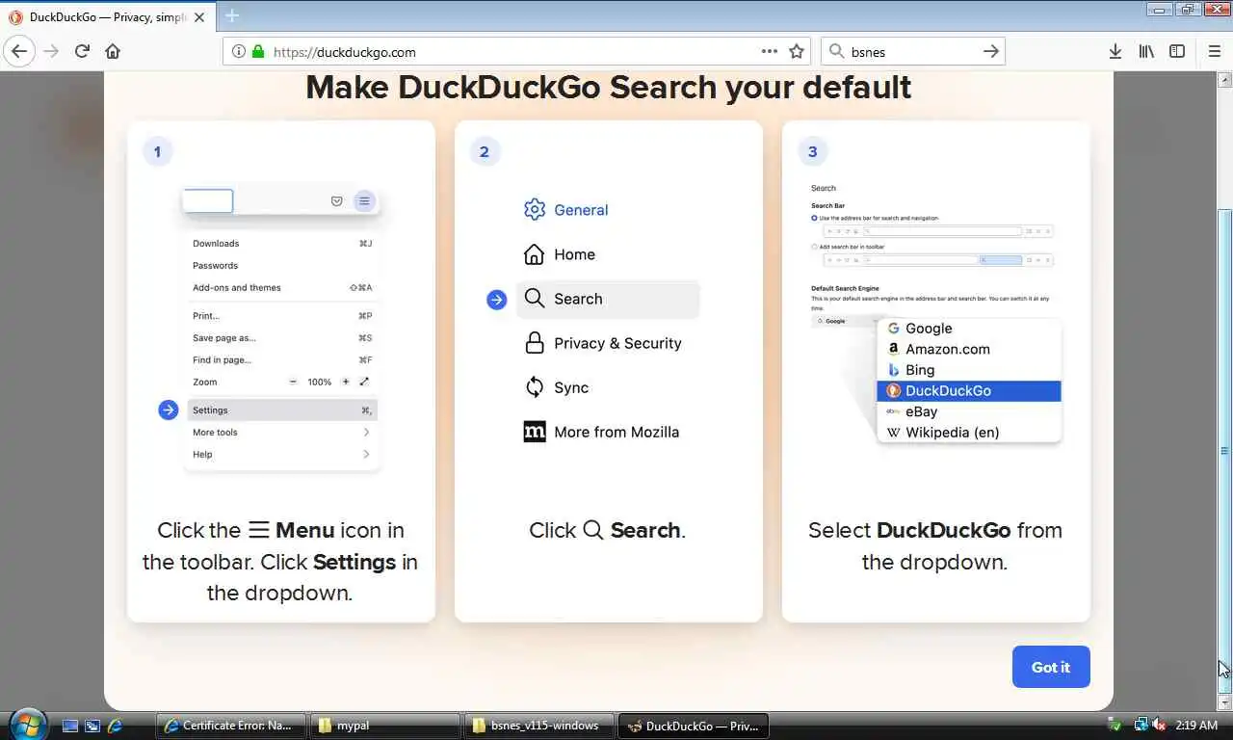
Task: Click the step three search engine illustration
Action: click(x=935, y=313)
